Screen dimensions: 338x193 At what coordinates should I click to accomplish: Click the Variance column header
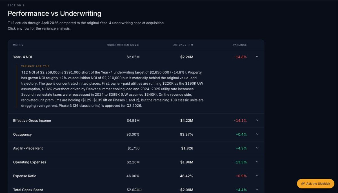(x=240, y=45)
